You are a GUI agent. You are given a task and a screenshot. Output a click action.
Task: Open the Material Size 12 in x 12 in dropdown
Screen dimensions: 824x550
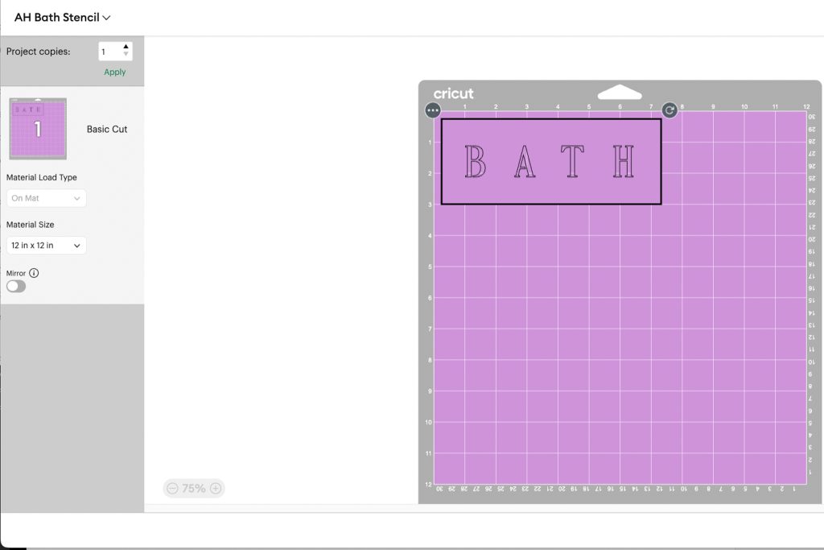(x=46, y=246)
